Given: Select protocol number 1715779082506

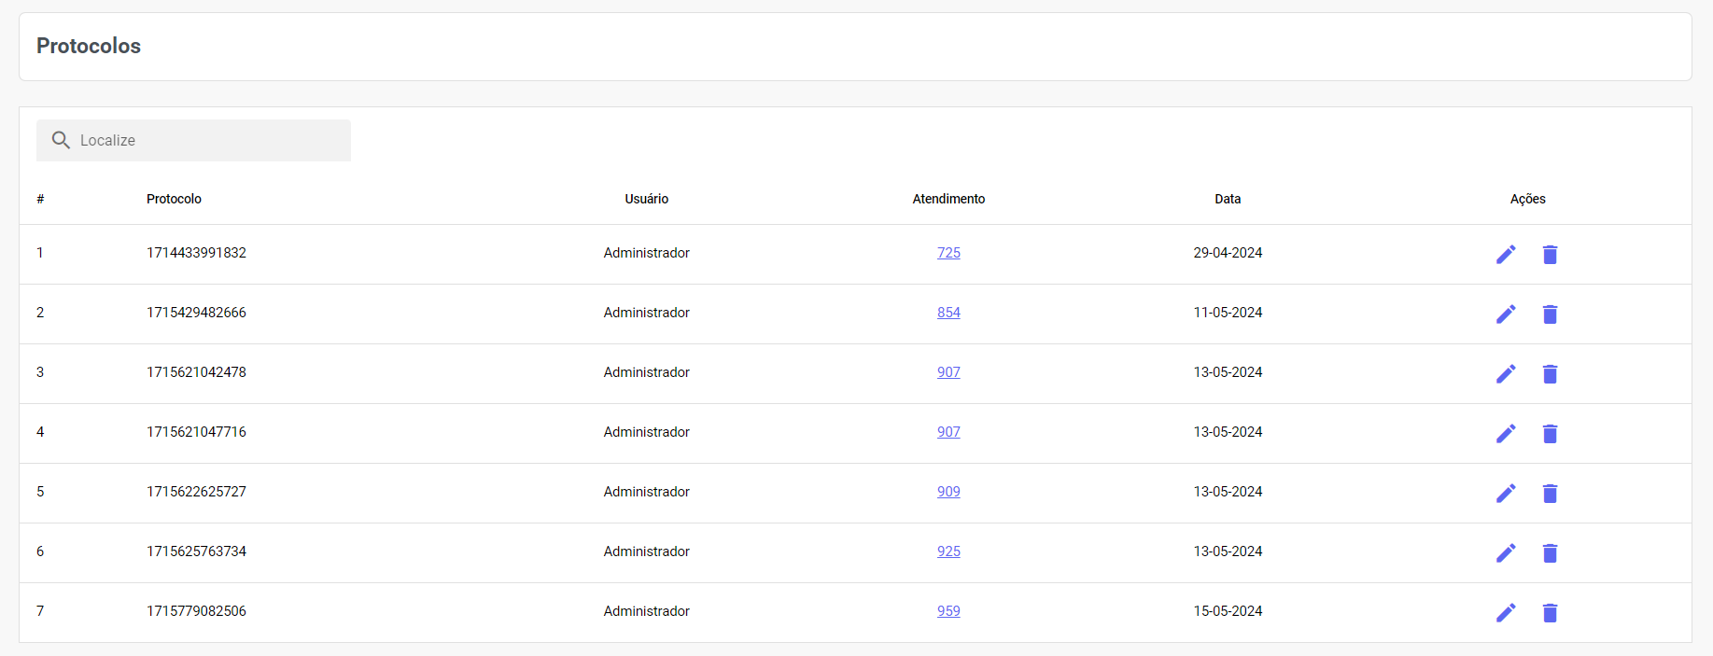Looking at the screenshot, I should [x=196, y=611].
